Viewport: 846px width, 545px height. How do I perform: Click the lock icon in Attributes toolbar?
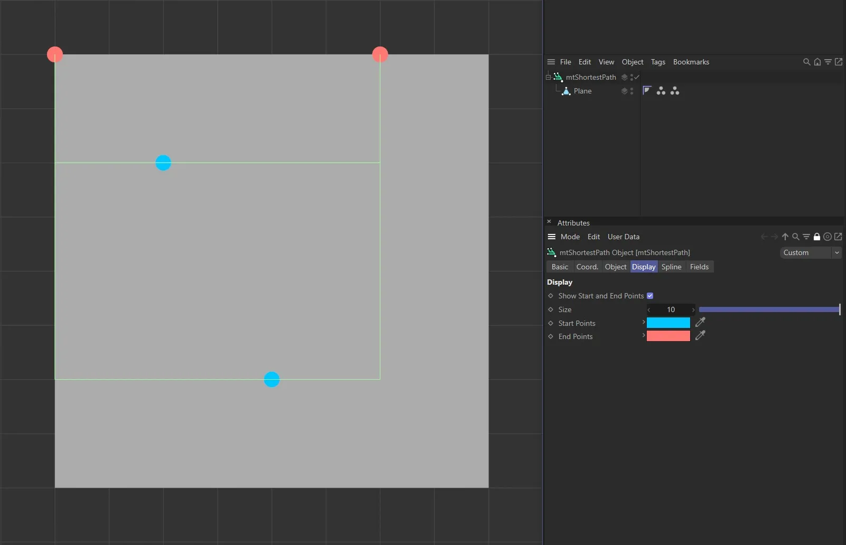(817, 237)
